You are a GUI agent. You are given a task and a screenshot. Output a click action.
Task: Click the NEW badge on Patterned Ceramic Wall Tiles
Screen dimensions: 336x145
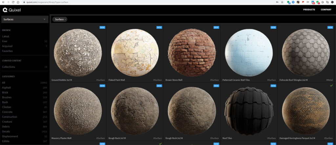pos(273,27)
